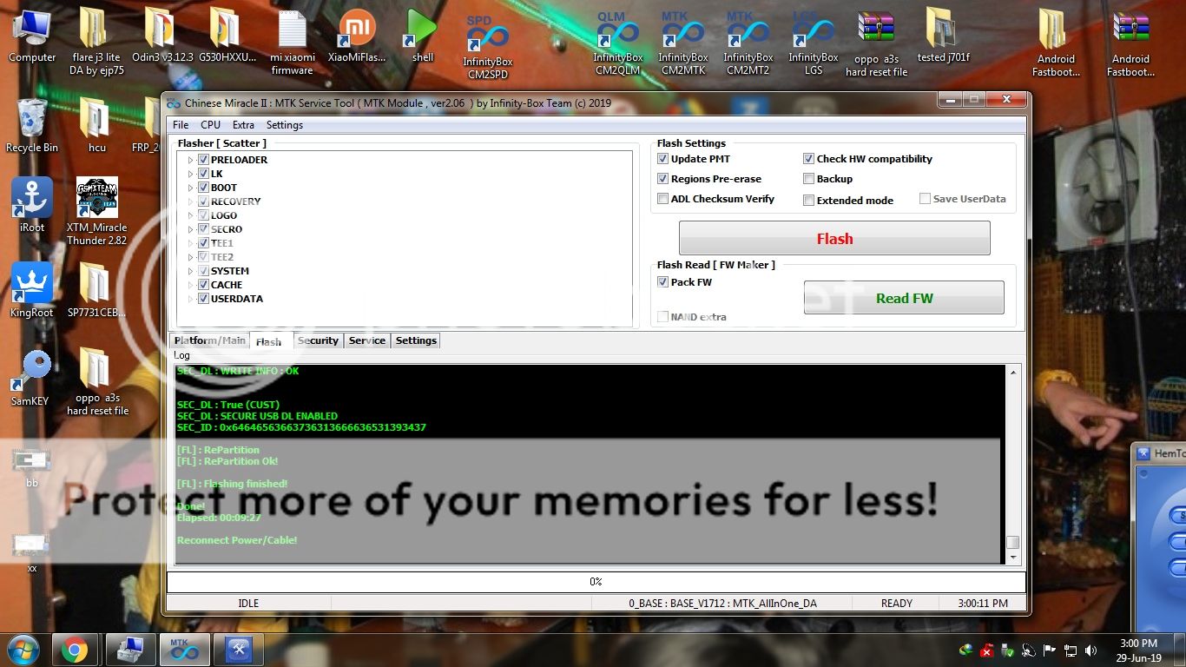Click the Chrome icon in the taskbar
1186x667 pixels.
74,650
